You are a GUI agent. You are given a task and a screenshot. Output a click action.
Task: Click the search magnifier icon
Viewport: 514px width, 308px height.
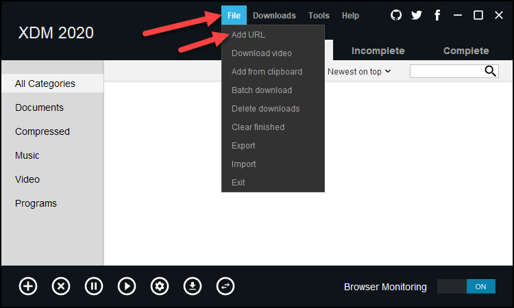pyautogui.click(x=490, y=71)
